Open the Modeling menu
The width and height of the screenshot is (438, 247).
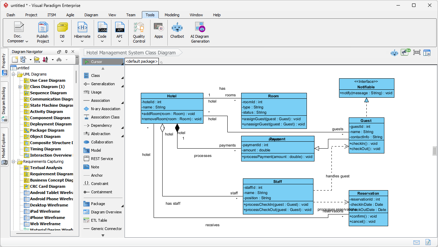pyautogui.click(x=172, y=15)
